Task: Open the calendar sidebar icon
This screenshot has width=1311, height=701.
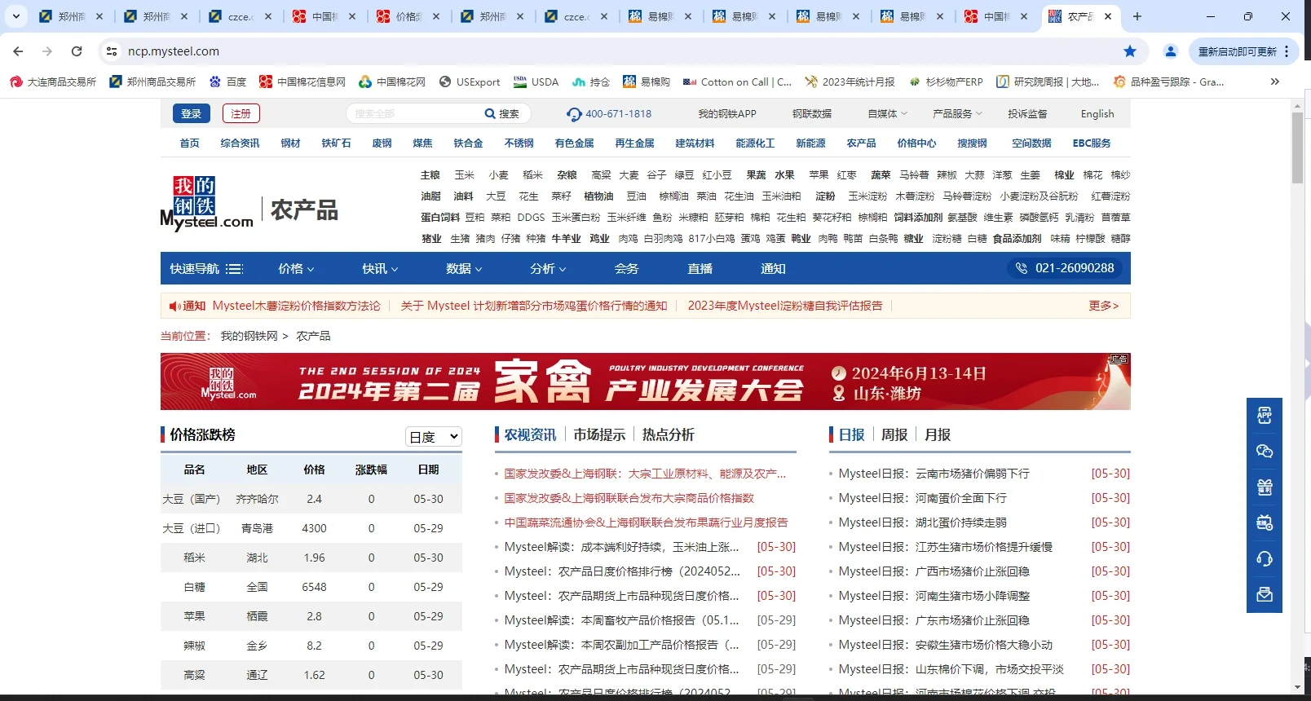Action: (1265, 523)
